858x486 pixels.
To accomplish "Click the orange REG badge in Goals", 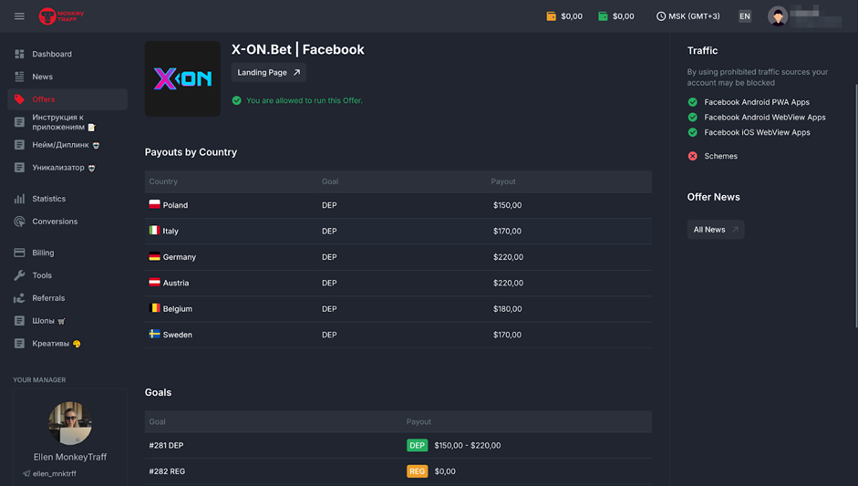I will [x=417, y=471].
